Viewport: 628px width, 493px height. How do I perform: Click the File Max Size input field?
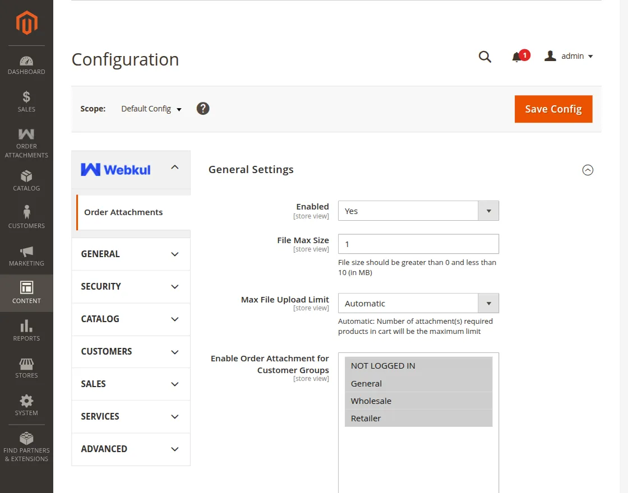[x=418, y=244]
